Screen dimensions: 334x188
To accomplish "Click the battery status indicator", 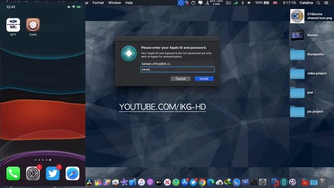I will 262,3.
